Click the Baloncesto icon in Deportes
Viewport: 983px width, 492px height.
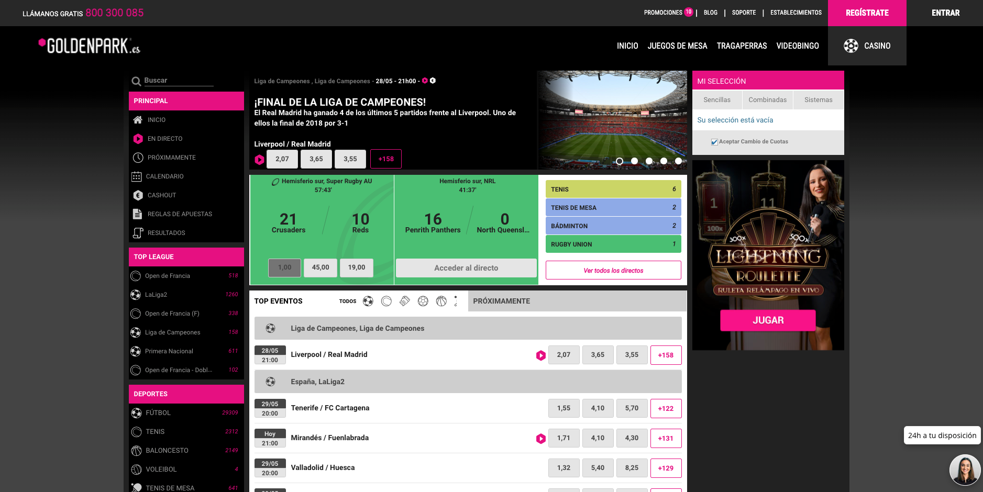[137, 451]
